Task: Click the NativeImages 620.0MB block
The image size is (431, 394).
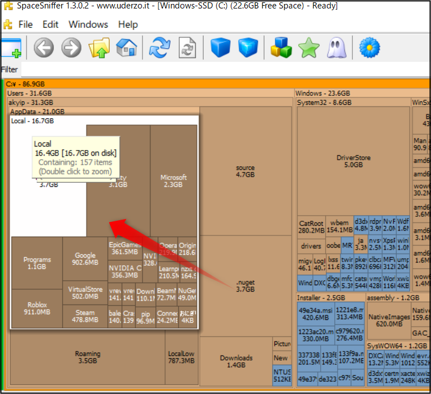Action: [389, 320]
